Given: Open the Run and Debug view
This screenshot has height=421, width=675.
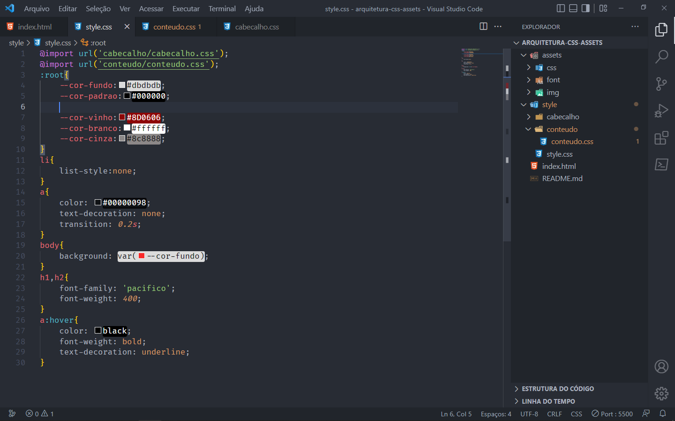Looking at the screenshot, I should point(661,111).
